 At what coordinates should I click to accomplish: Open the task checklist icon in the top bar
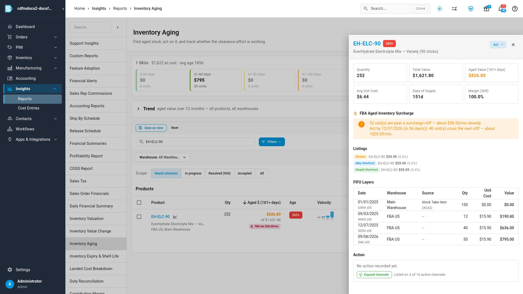[454, 9]
